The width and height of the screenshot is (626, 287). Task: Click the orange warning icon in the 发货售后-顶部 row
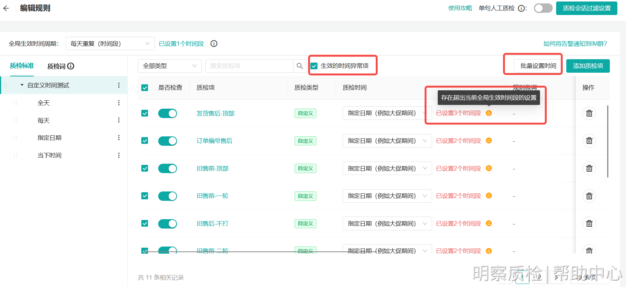[x=489, y=113]
